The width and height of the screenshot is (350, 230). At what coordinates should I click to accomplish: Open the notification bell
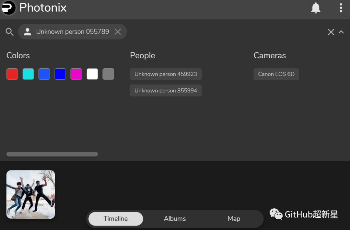click(x=316, y=8)
